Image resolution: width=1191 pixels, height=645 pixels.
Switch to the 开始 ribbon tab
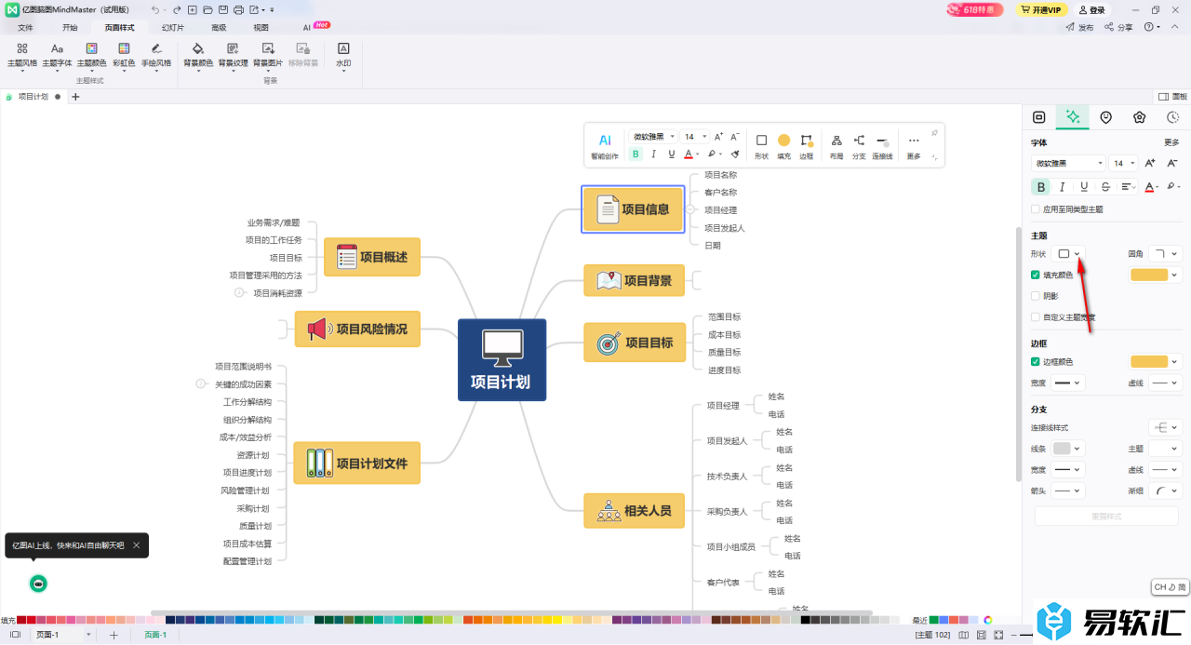tap(70, 28)
